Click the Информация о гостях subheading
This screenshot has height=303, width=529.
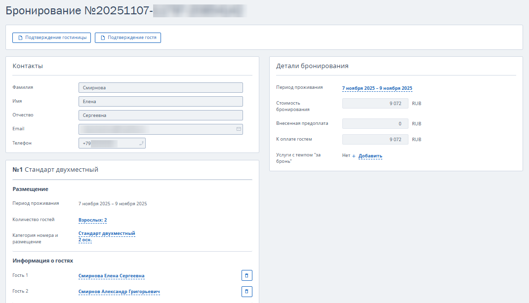tap(43, 261)
